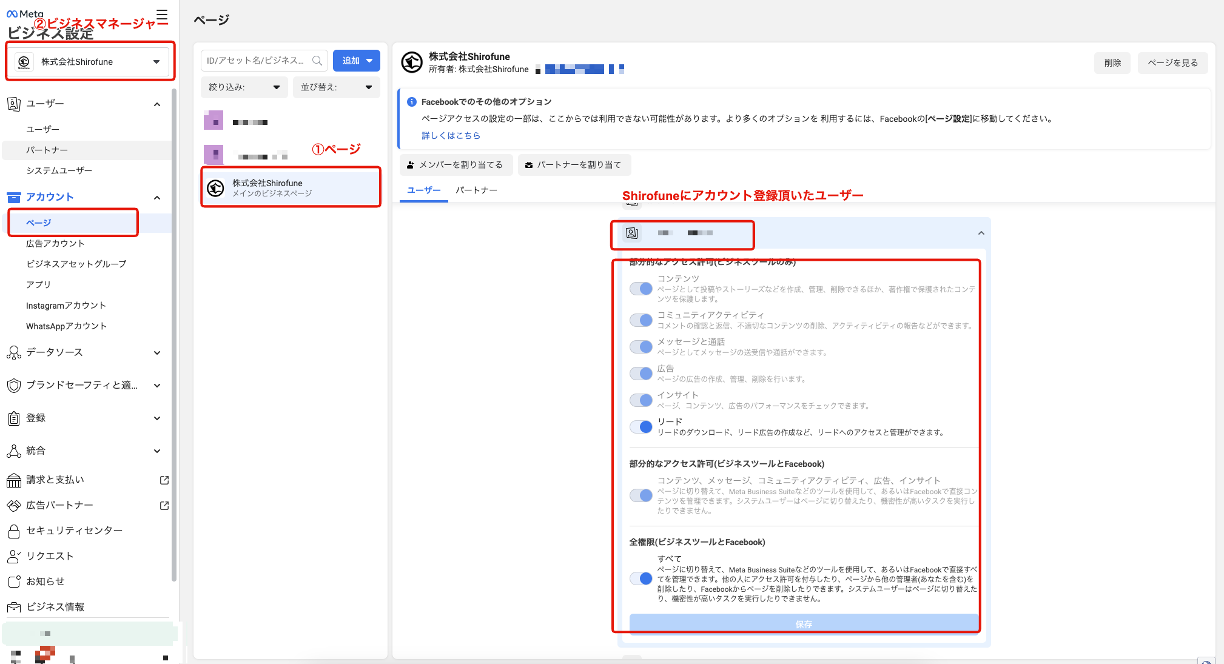
Task: Open the hamburger menu next to the Meta logo
Action: [162, 15]
